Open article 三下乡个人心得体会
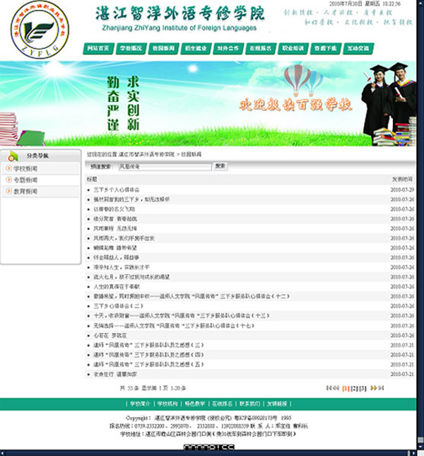This screenshot has width=424, height=456. tap(117, 190)
